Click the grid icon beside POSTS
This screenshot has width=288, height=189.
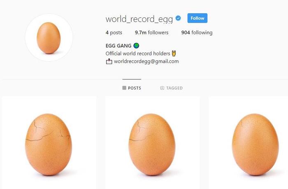pos(124,88)
